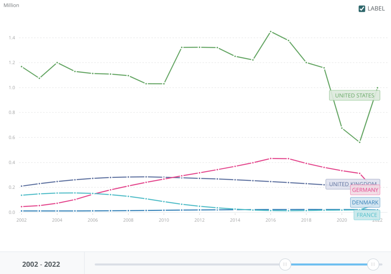Click United States 2016 peak data point
The width and height of the screenshot is (391, 274).
pos(271,32)
